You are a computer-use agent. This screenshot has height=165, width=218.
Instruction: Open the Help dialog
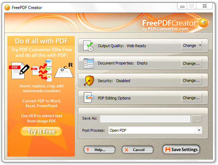tap(99, 150)
